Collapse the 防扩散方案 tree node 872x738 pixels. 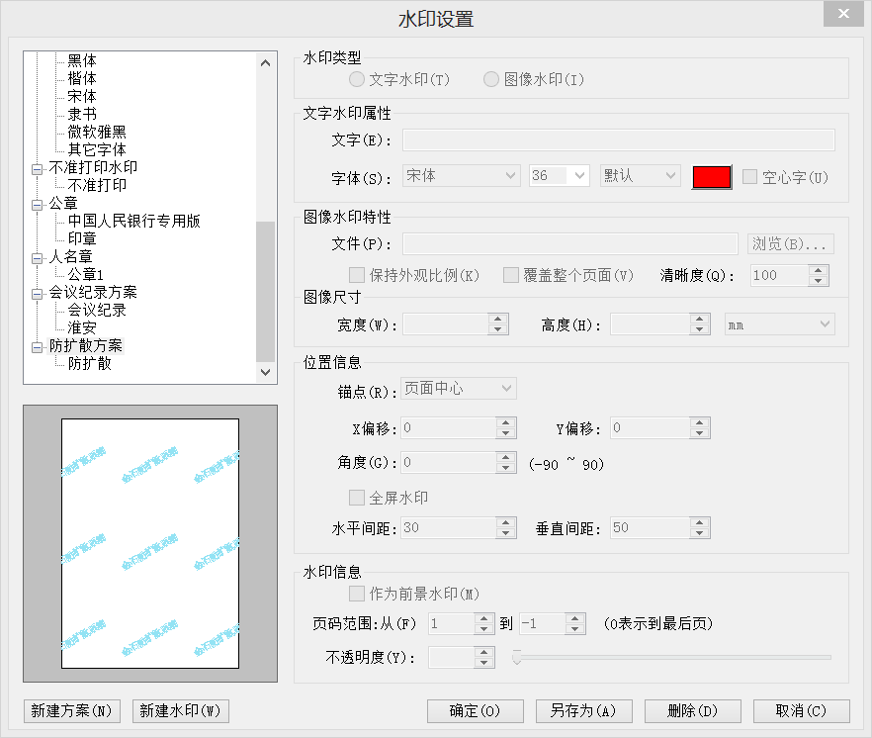(37, 346)
